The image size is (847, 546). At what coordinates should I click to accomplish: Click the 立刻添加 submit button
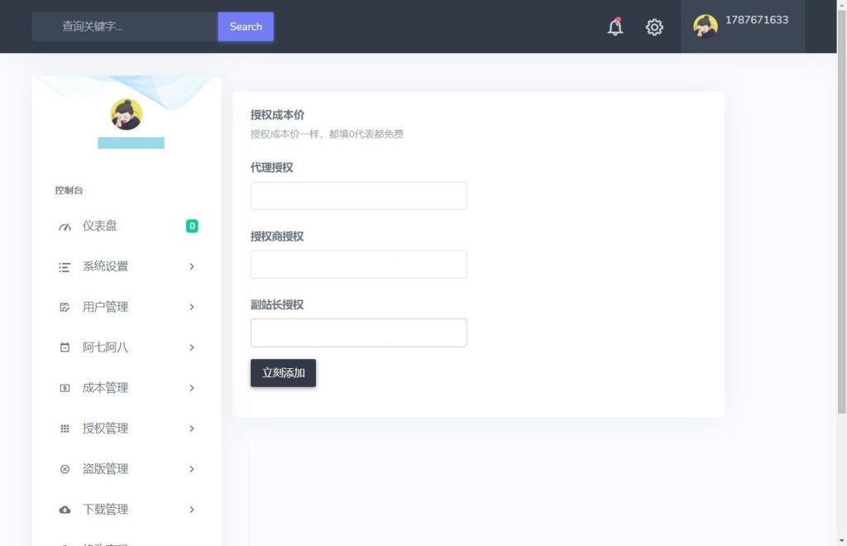283,372
